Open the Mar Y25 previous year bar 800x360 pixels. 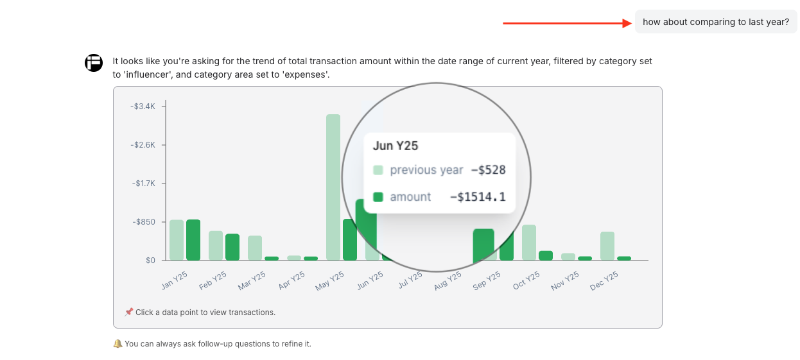pos(255,248)
